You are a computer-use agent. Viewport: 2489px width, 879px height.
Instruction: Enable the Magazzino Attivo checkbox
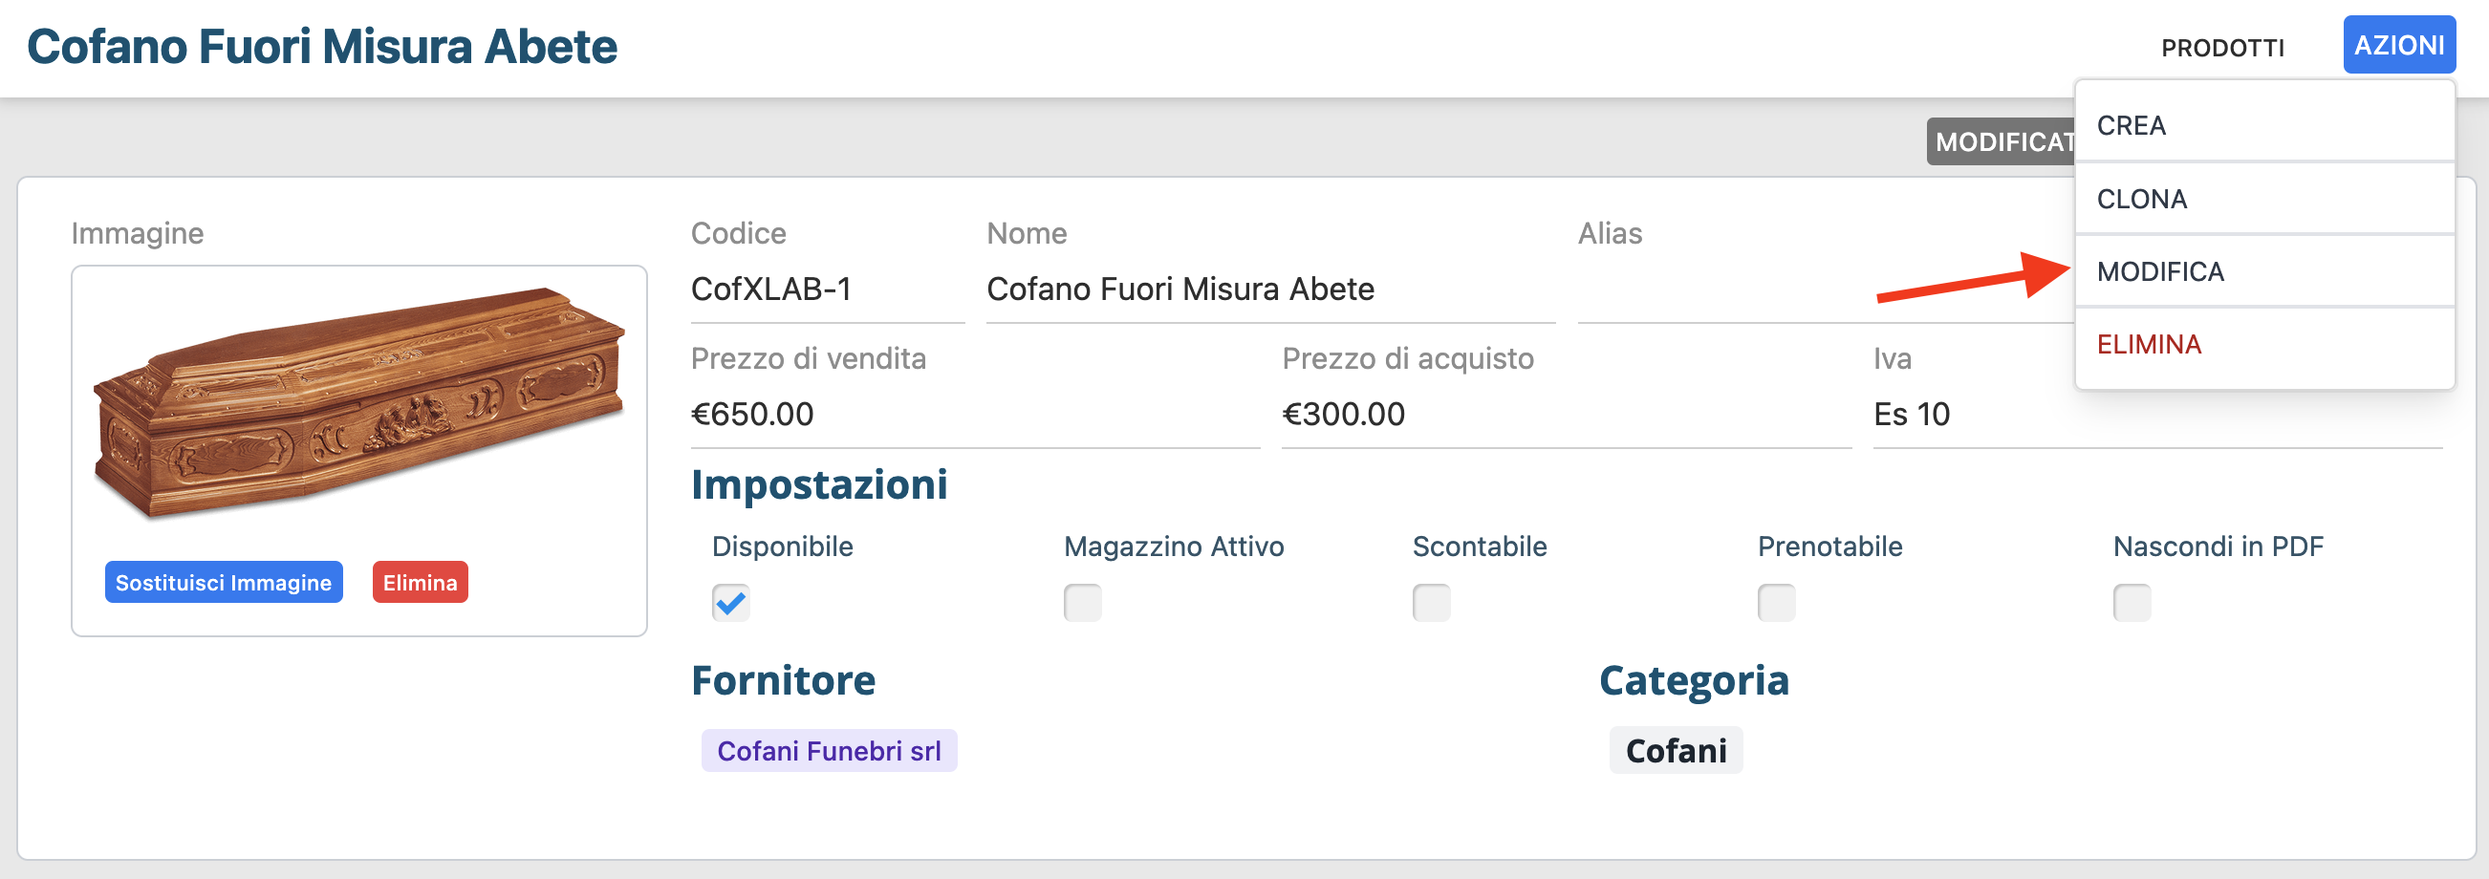[x=1082, y=603]
